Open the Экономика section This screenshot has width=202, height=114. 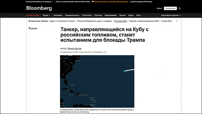pyautogui.click(x=58, y=15)
